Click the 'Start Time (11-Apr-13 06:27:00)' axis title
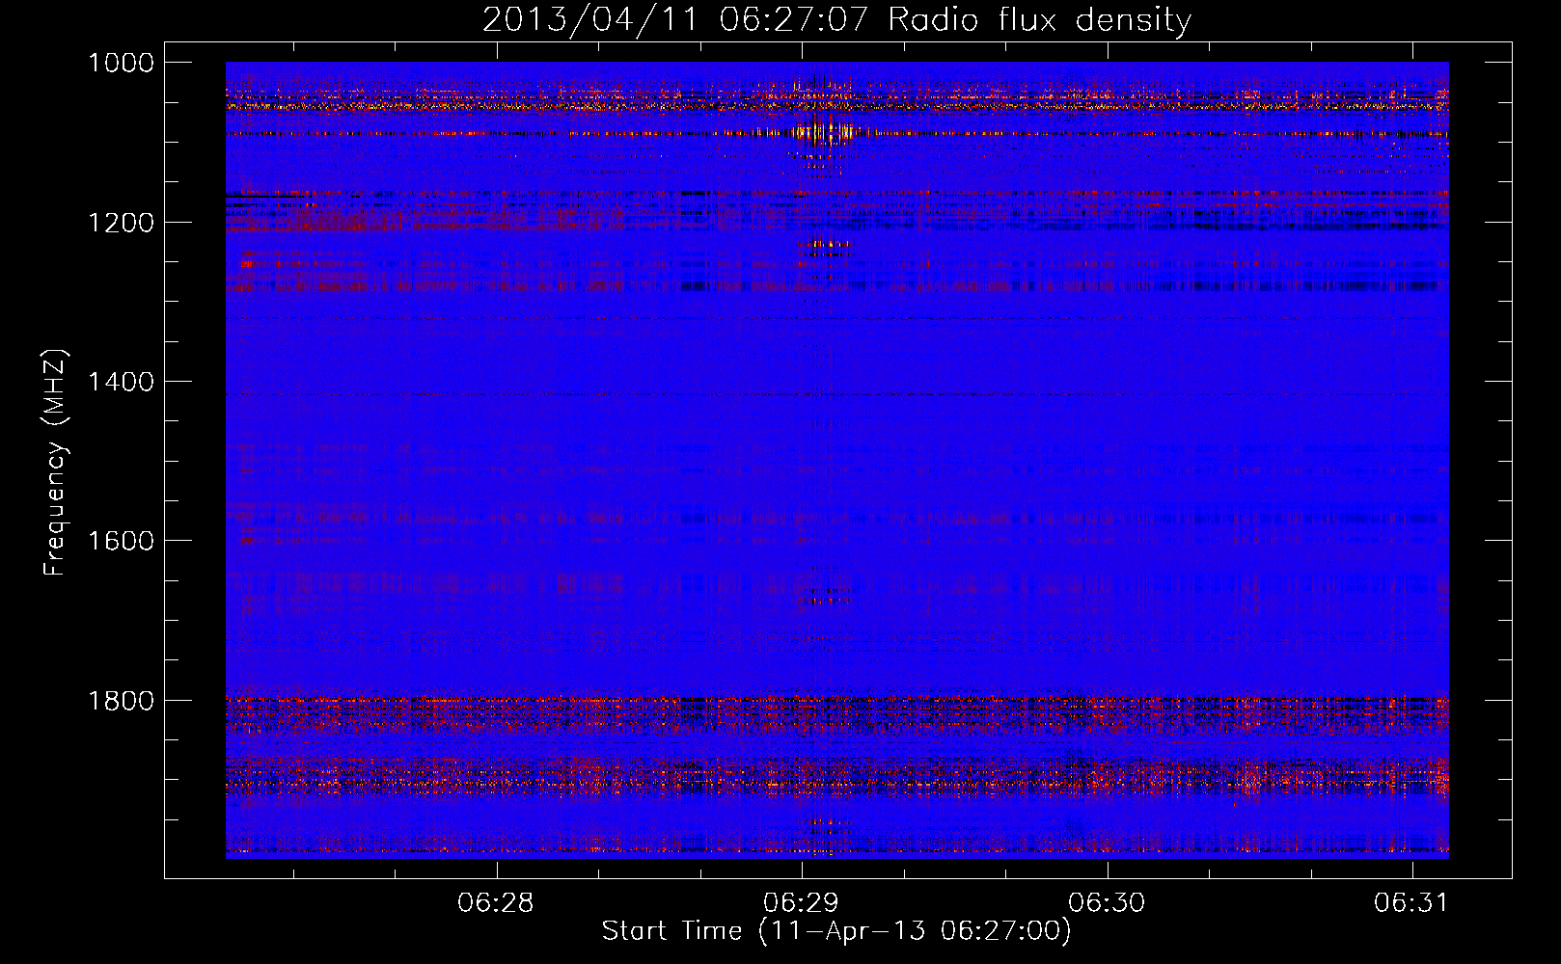 (836, 931)
